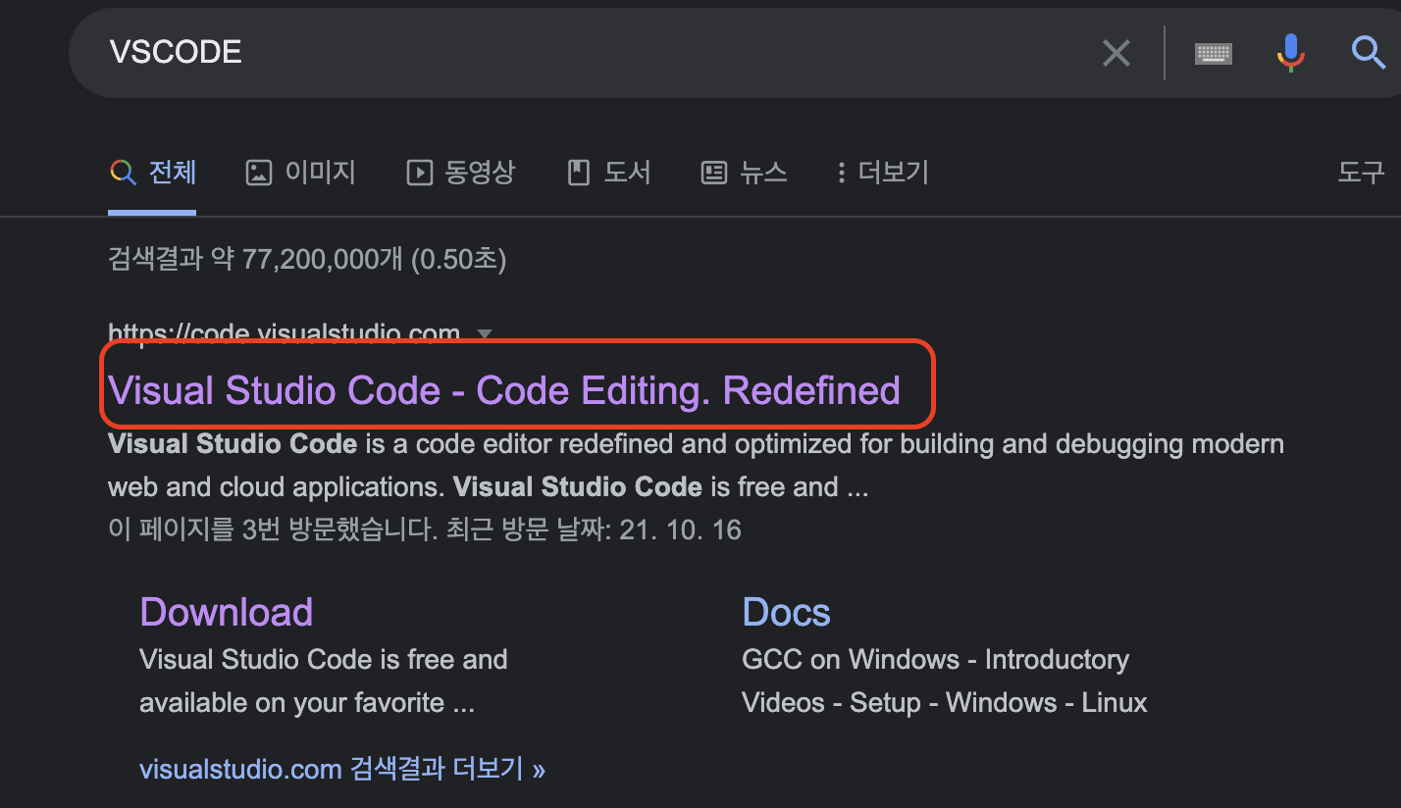Click the text Visual Studio Code is free and under Download
The width and height of the screenshot is (1401, 808).
tap(324, 659)
